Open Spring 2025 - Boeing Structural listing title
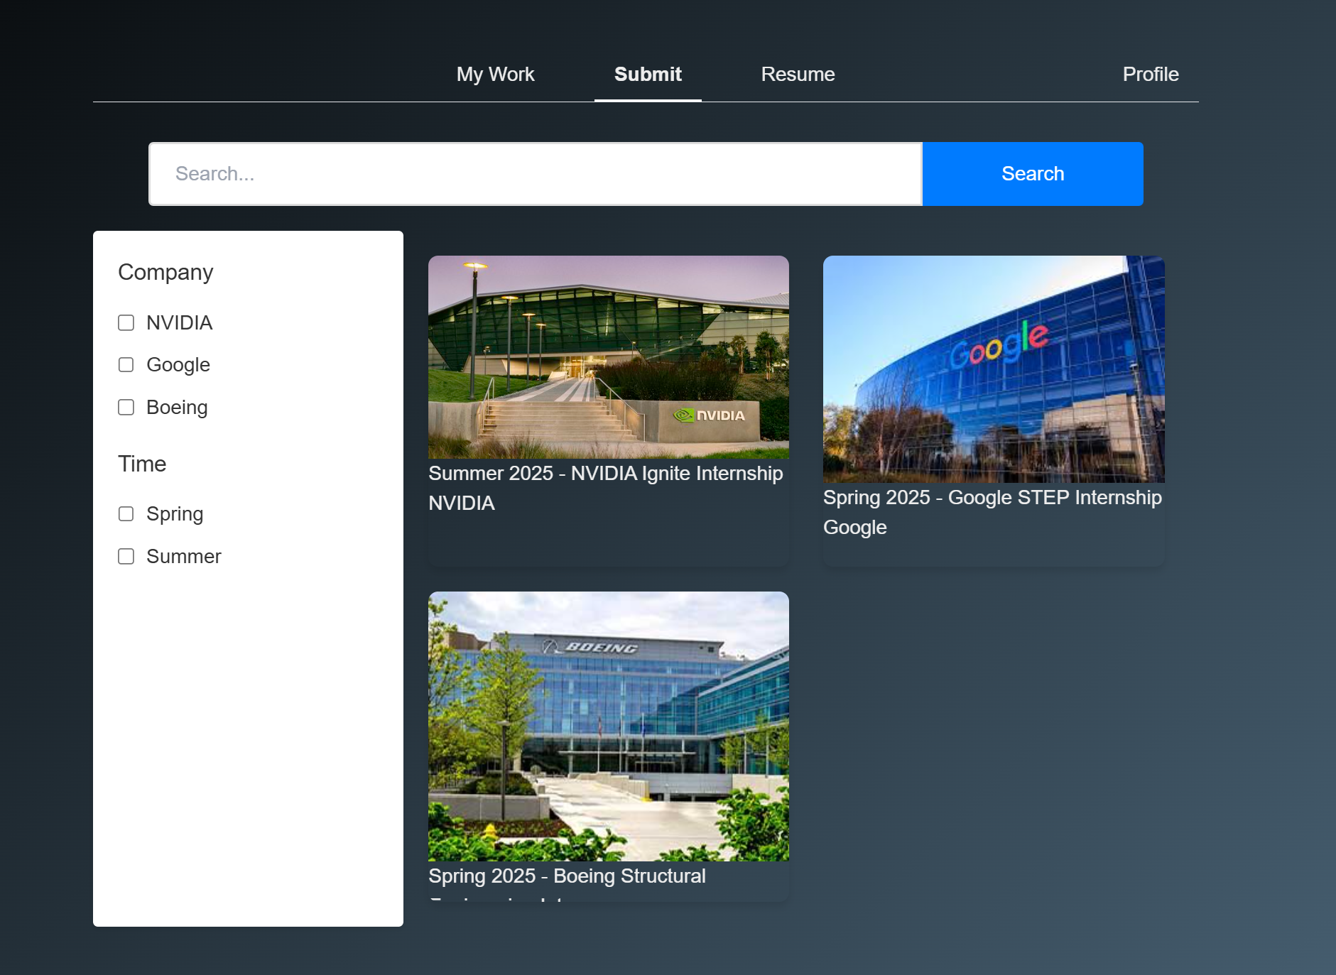Screen dimensions: 1336x975 click(x=567, y=876)
